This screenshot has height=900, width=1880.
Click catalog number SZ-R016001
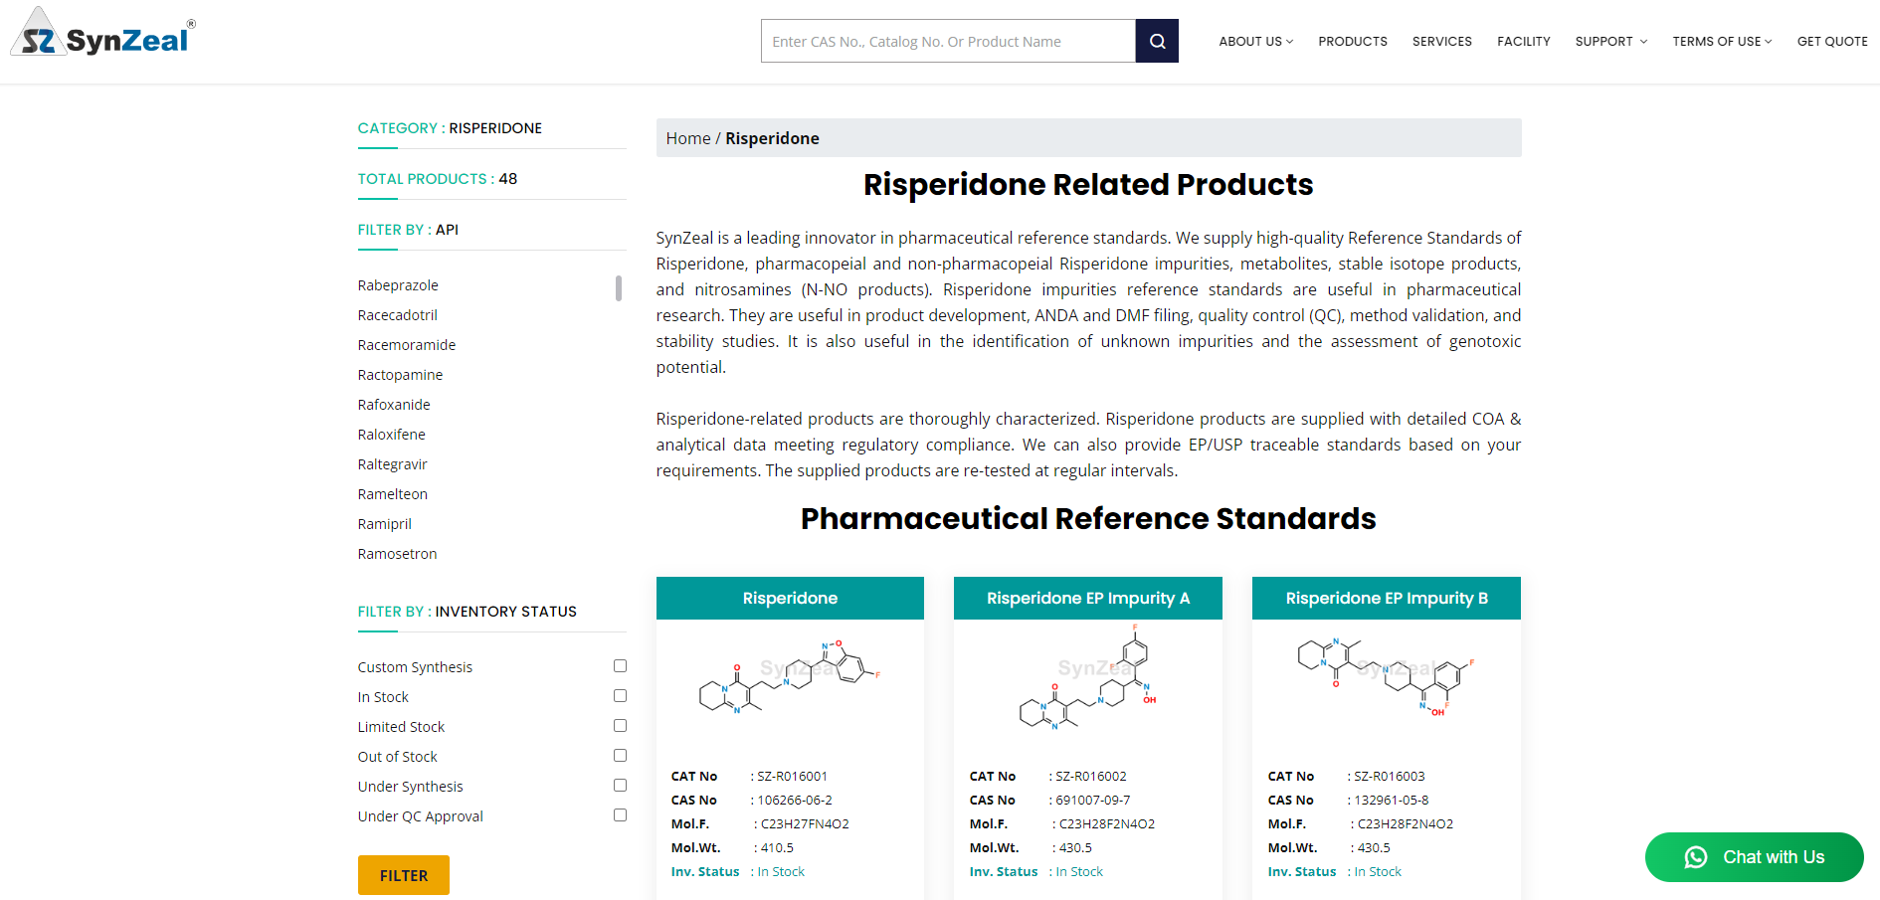[x=792, y=777]
